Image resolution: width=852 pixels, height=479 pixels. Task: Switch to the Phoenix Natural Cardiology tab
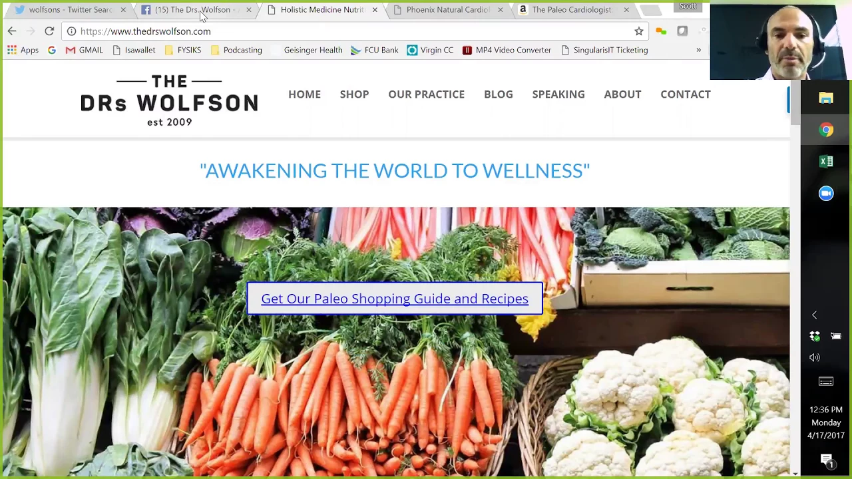(x=447, y=10)
